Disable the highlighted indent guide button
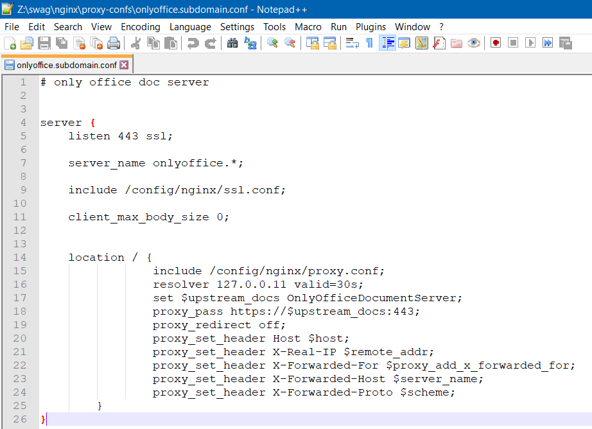 (x=387, y=43)
